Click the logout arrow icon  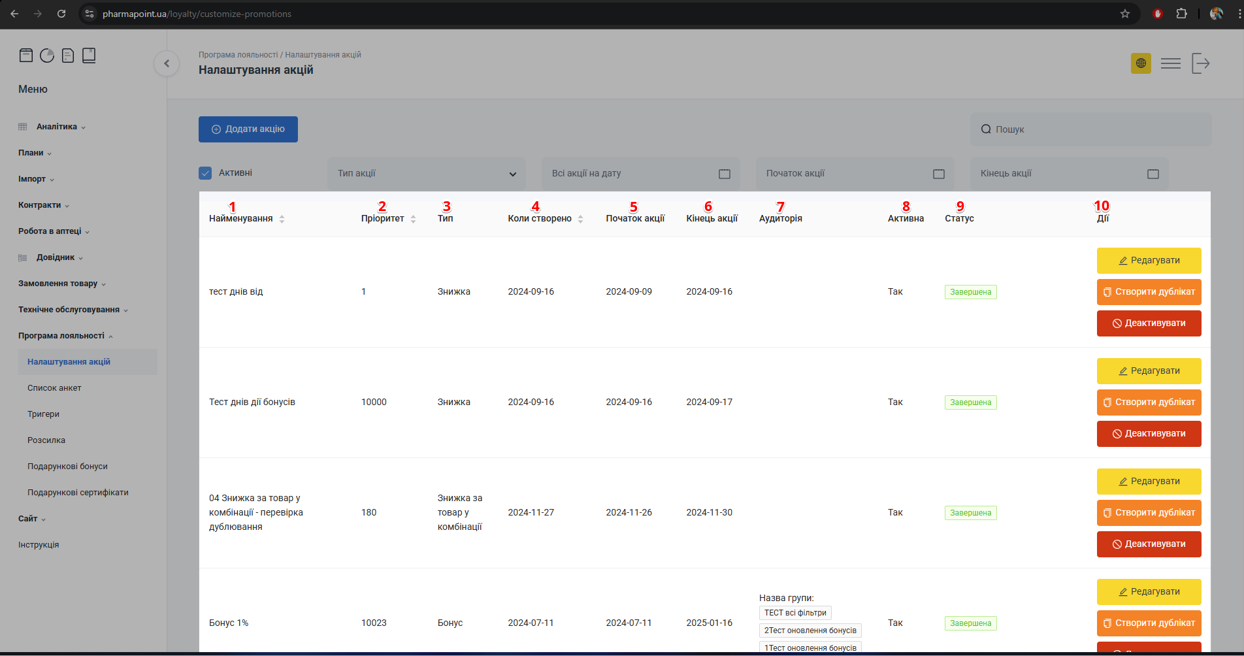pos(1200,63)
